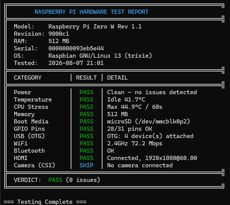Click tested timestamp 2026-08-07 21:01
Image resolution: width=230 pixels, height=205 pixels.
click(76, 63)
